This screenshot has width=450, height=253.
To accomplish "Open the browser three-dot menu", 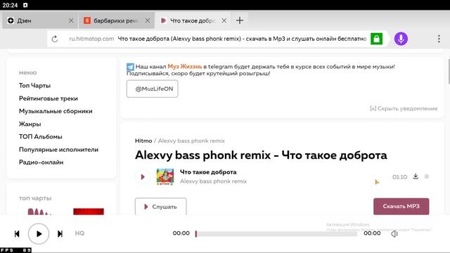I will click(439, 39).
